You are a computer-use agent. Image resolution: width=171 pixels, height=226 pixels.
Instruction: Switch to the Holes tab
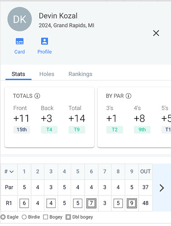tap(47, 74)
